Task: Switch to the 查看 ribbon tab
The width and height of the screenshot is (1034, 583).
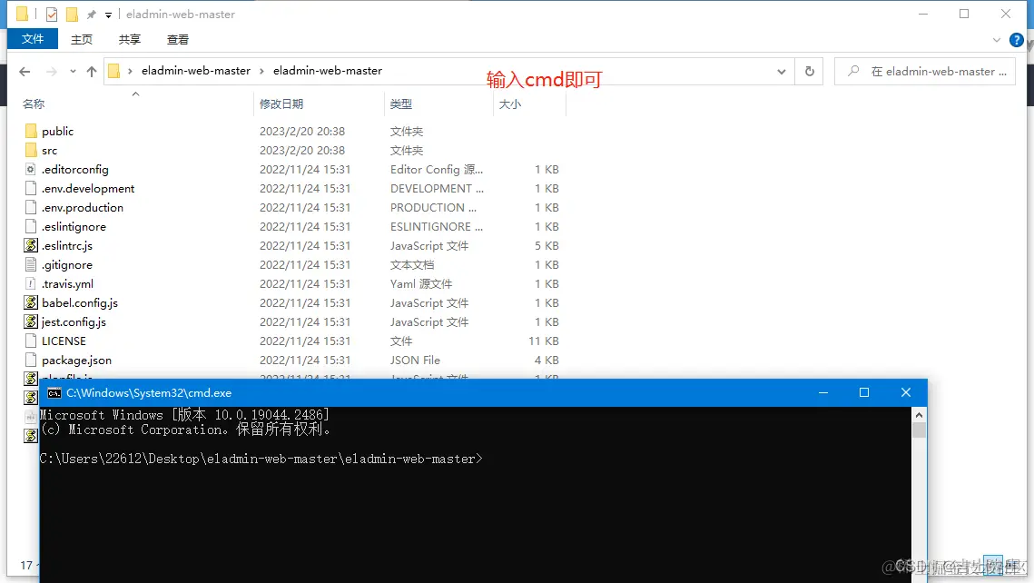Action: (x=177, y=39)
